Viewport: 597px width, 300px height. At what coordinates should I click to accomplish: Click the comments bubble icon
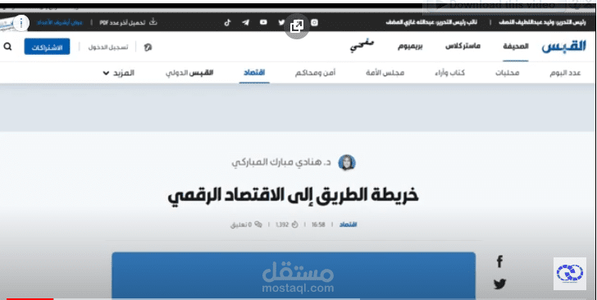point(258,225)
